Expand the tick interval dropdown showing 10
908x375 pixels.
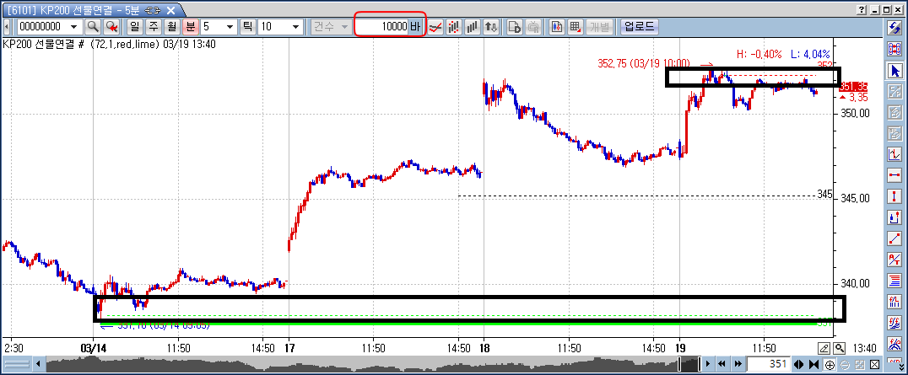coord(295,26)
